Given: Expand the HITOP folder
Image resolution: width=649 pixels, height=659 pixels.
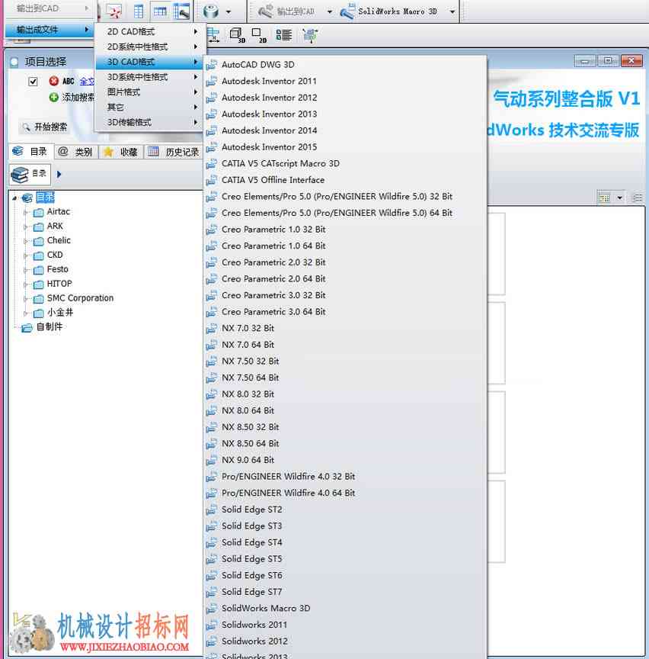Looking at the screenshot, I should 25,284.
